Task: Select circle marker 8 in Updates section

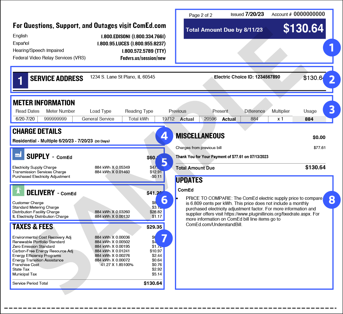Action: [332, 200]
